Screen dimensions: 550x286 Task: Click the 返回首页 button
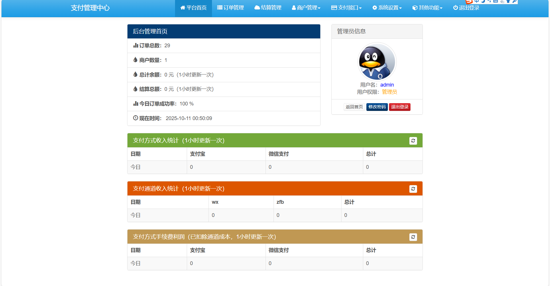point(354,107)
